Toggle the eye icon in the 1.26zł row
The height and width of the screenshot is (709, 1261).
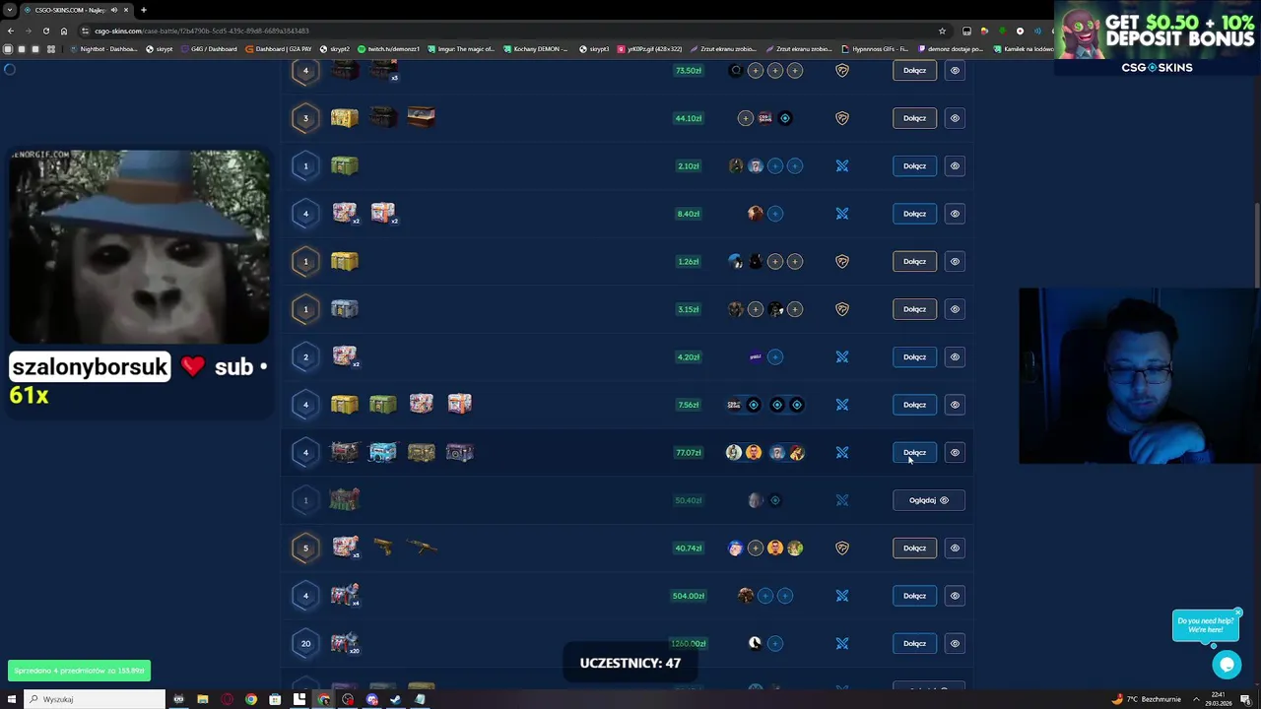click(x=955, y=261)
